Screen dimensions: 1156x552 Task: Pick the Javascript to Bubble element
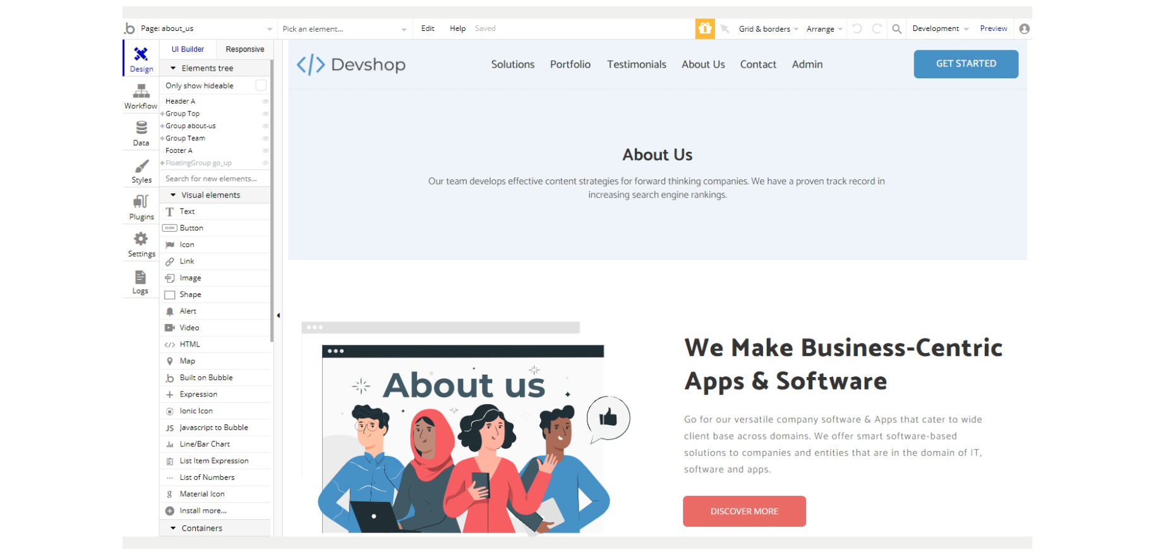point(215,428)
